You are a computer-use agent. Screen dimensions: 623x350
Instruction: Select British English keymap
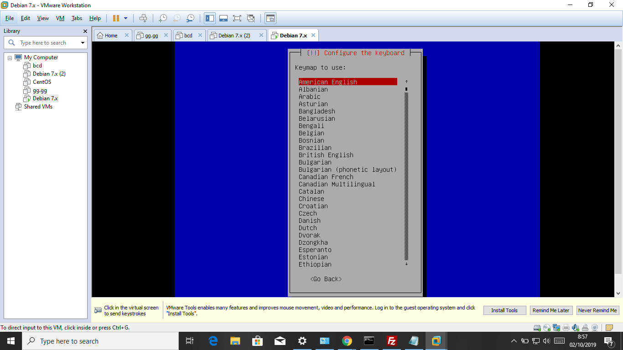(x=326, y=155)
